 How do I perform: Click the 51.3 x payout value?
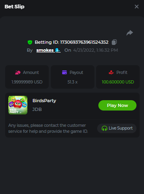point(73,82)
